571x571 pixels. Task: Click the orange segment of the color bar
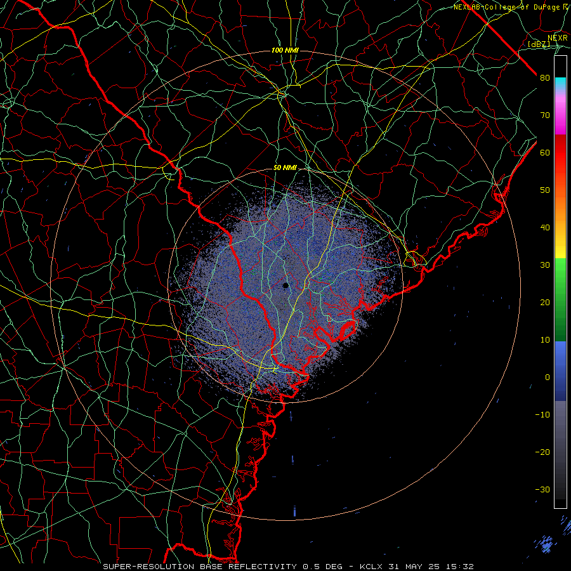560,204
